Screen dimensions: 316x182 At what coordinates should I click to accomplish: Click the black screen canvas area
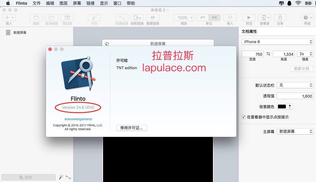[158, 159]
